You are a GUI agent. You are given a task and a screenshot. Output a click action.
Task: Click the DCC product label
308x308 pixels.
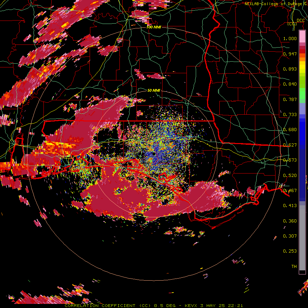point(300,20)
